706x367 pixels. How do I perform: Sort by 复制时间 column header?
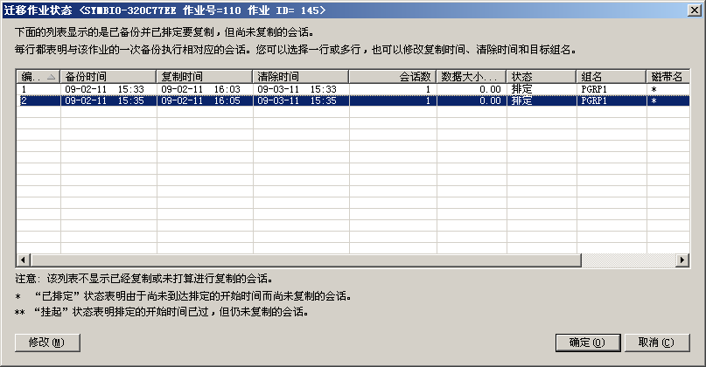coord(205,77)
